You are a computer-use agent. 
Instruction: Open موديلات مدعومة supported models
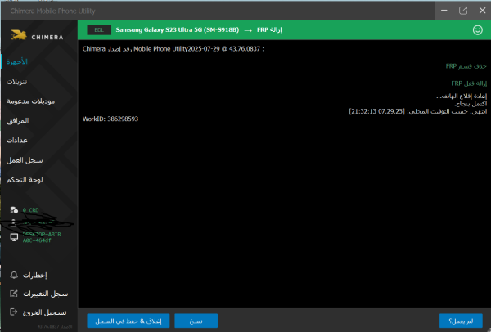pos(31,101)
